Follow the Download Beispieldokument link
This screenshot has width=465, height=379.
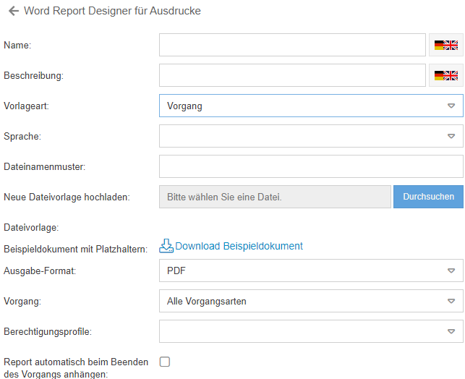coord(239,246)
